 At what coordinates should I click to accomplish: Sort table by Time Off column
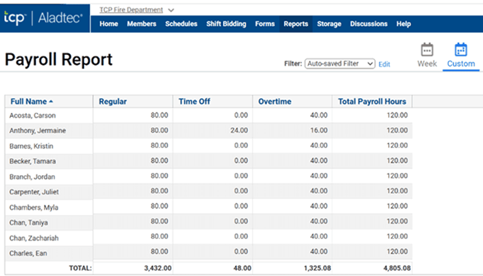(194, 101)
